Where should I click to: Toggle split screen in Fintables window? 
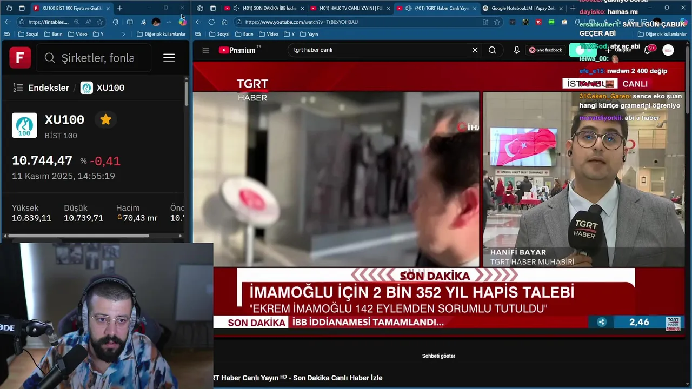(130, 22)
